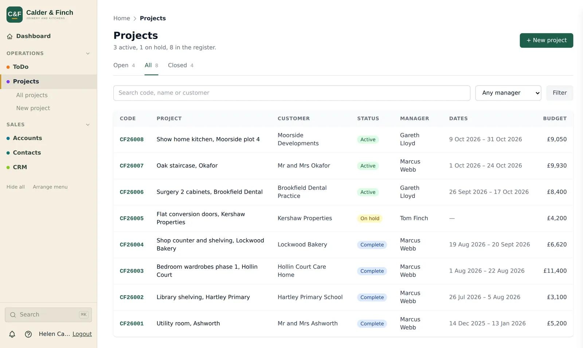Open the All projects submenu item
Viewport: 583px width, 348px height.
(32, 95)
